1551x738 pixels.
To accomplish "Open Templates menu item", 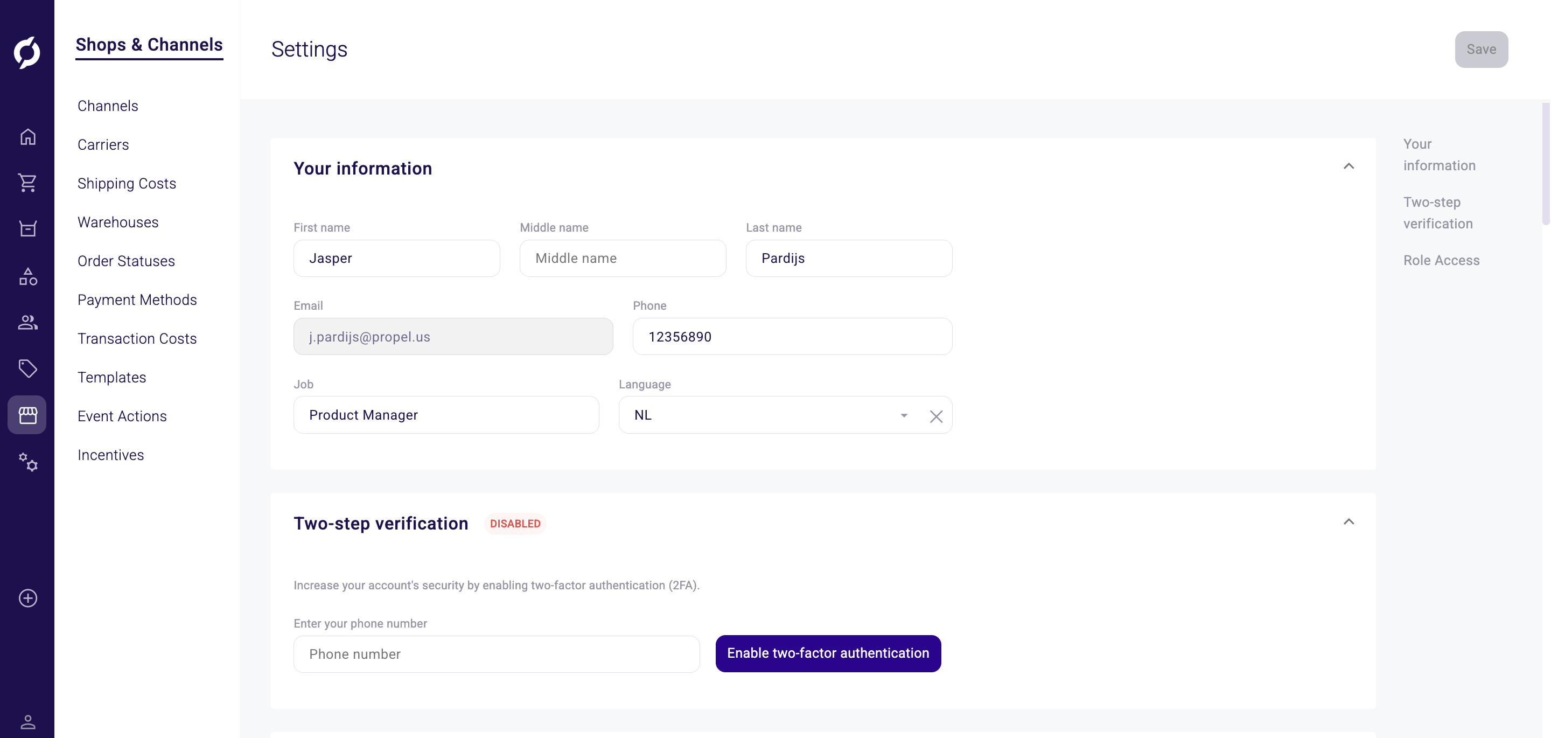I will 111,377.
